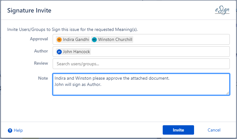Click empty space in the Author field
Viewport: 237px width, 139px height.
(160, 52)
